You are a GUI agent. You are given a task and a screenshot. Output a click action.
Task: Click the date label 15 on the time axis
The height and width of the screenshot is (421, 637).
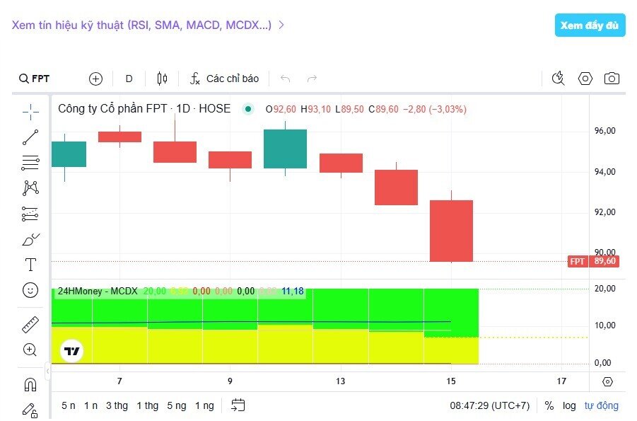[451, 381]
